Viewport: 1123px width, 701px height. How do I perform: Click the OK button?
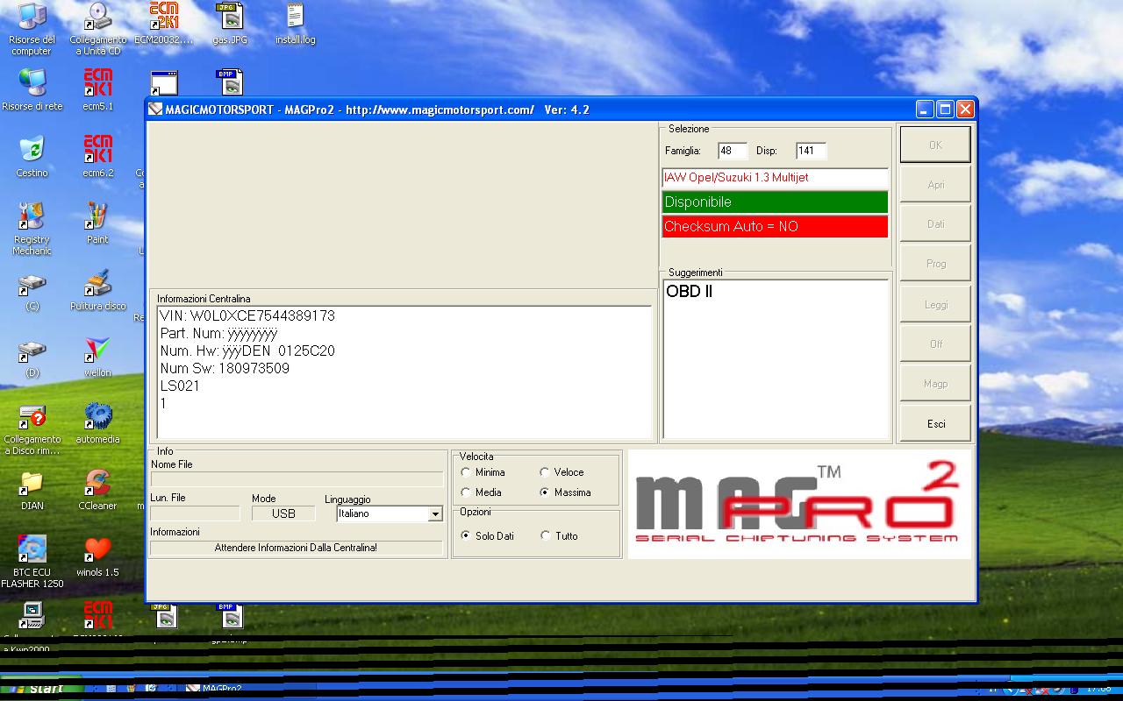[x=935, y=145]
